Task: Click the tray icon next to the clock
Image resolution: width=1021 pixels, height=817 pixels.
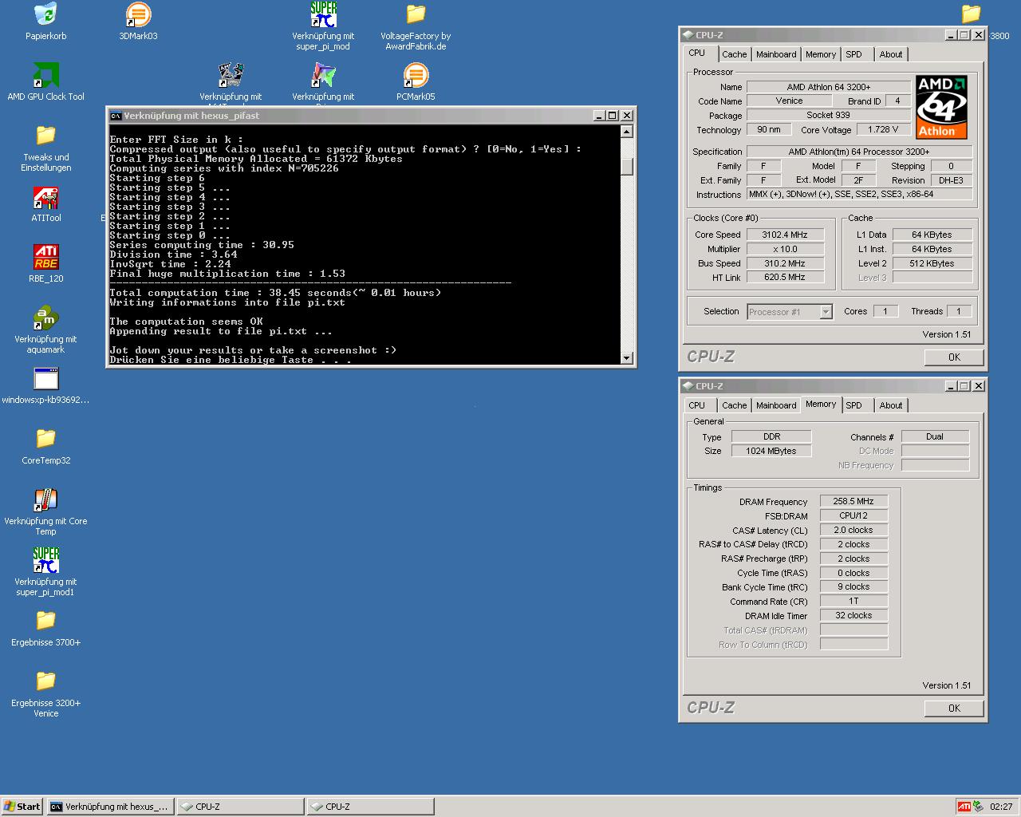Action: (979, 807)
